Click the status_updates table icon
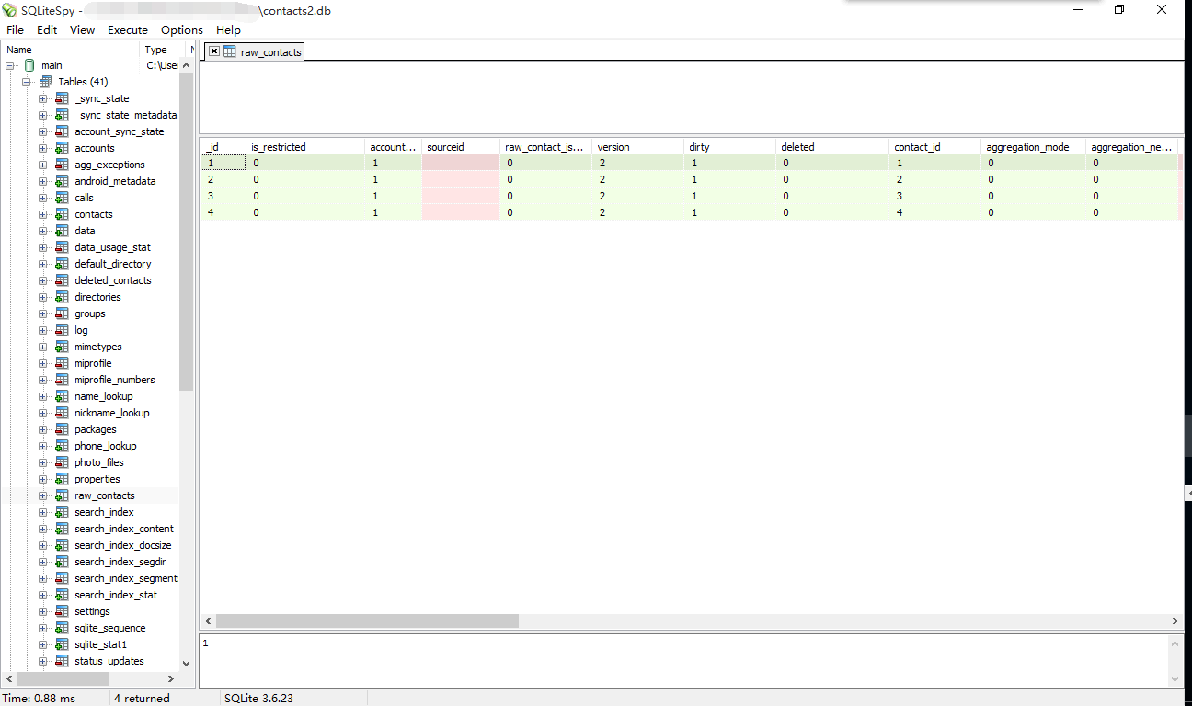 [62, 661]
